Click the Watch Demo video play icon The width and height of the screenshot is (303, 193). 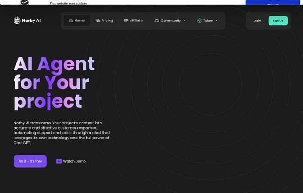[x=59, y=161]
